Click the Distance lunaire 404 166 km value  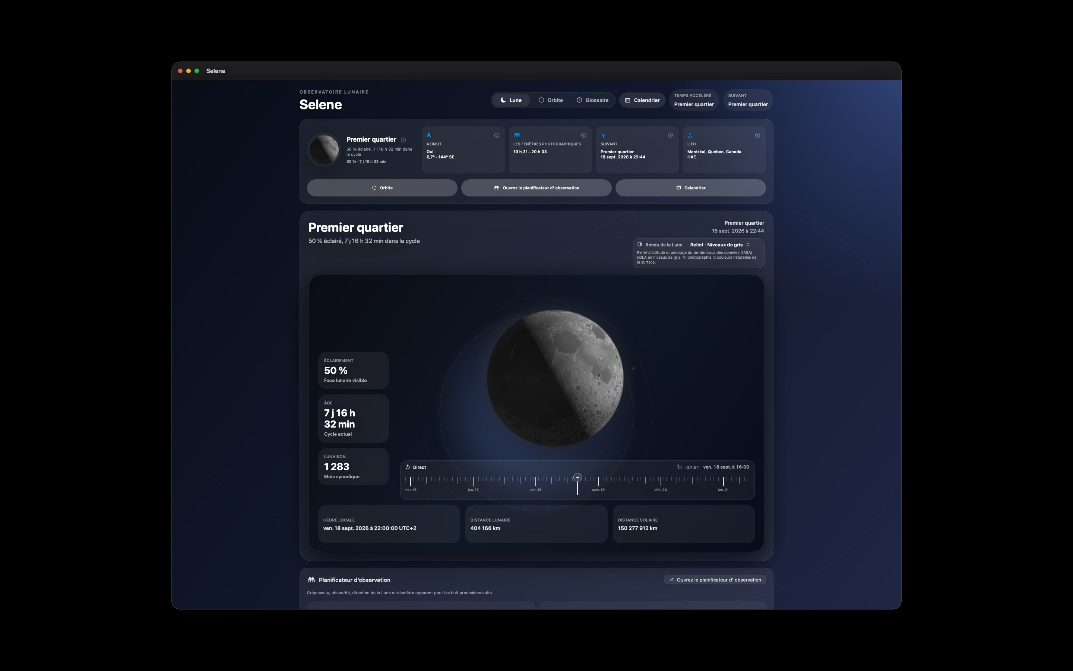point(485,528)
